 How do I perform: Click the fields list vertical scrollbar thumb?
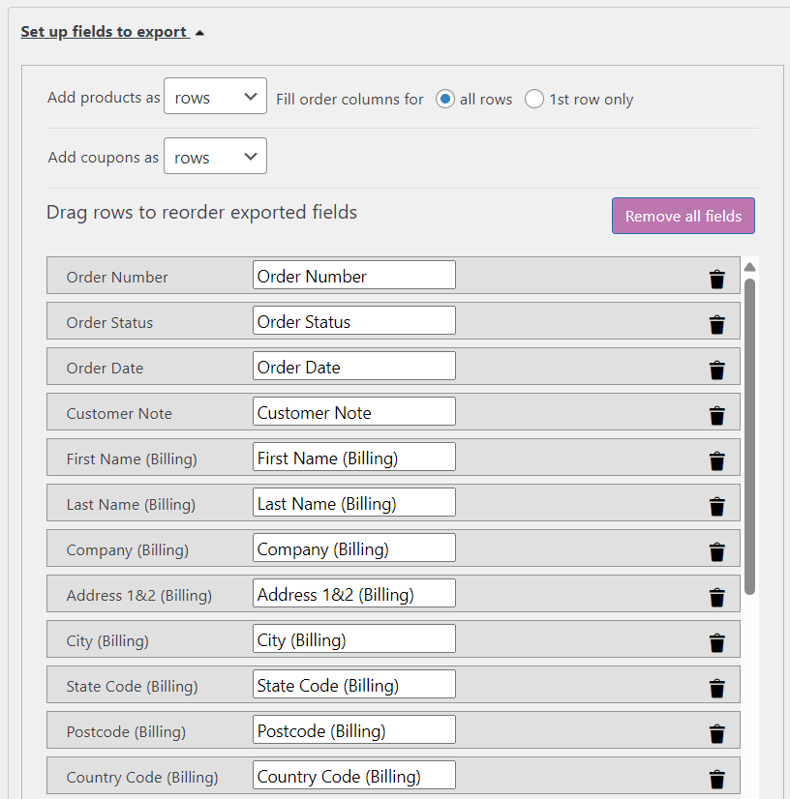point(749,435)
